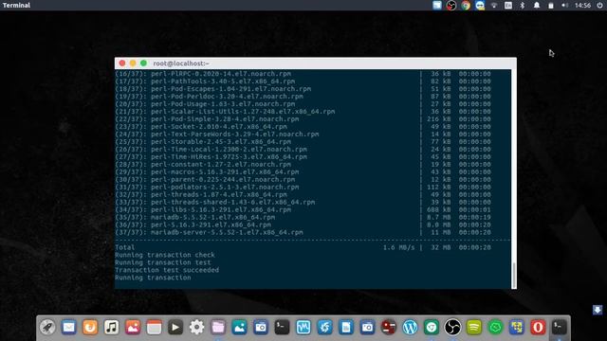607x341 pixels.
Task: Open the notifications bell indicator
Action: (537, 6)
